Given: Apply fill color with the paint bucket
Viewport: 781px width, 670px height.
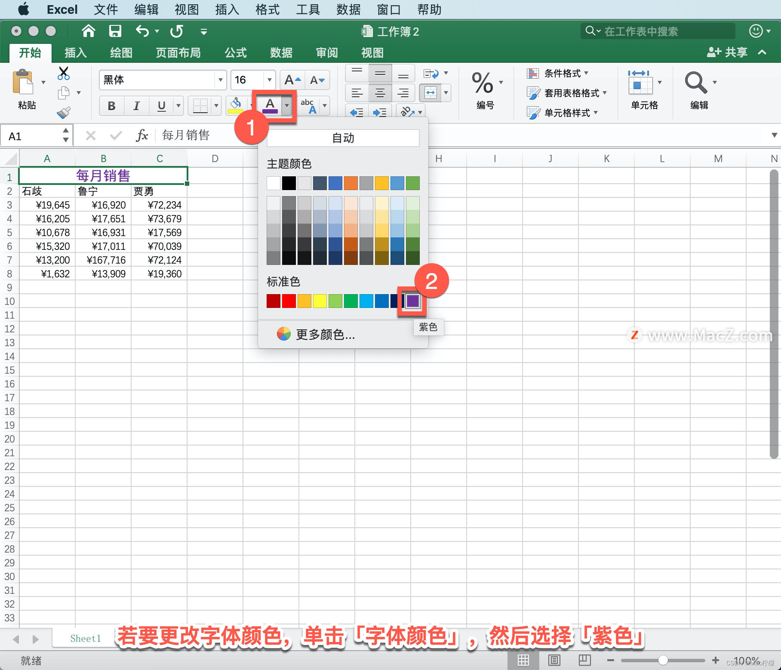Looking at the screenshot, I should [x=236, y=105].
